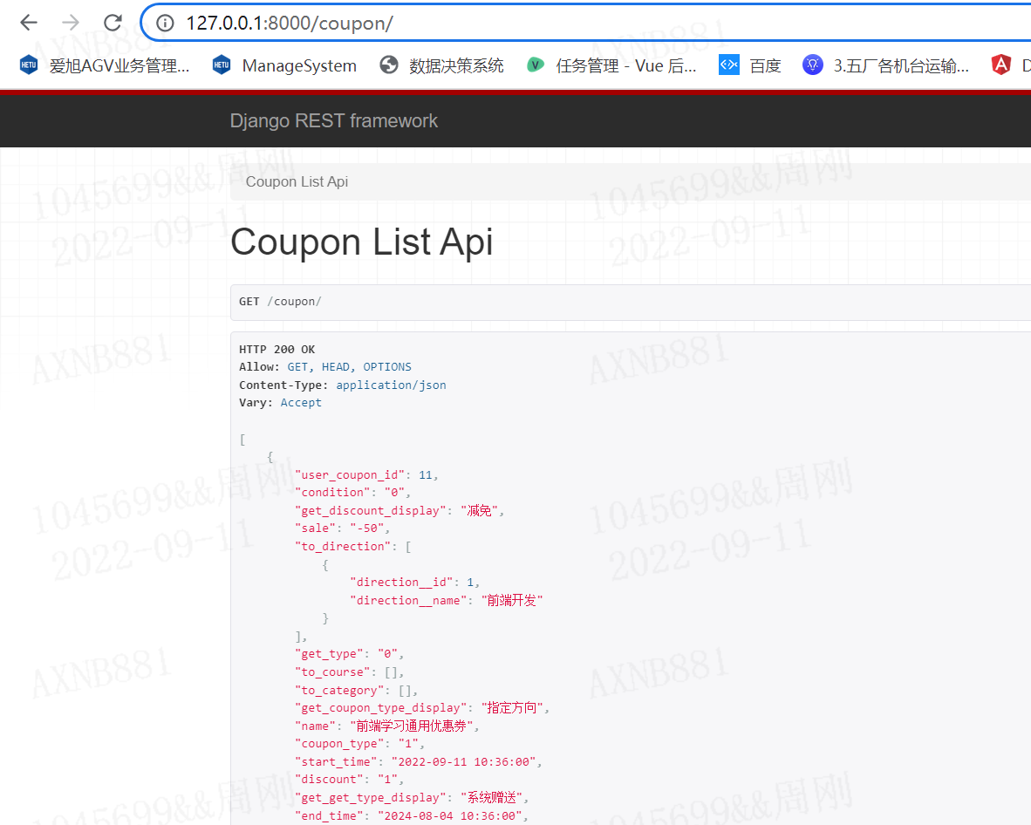Click the "name": "前端学习通用优惠券" line
1031x825 pixels.
coord(387,726)
